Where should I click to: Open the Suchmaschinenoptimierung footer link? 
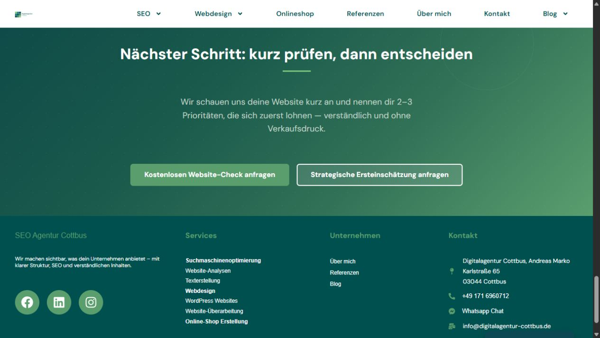223,260
